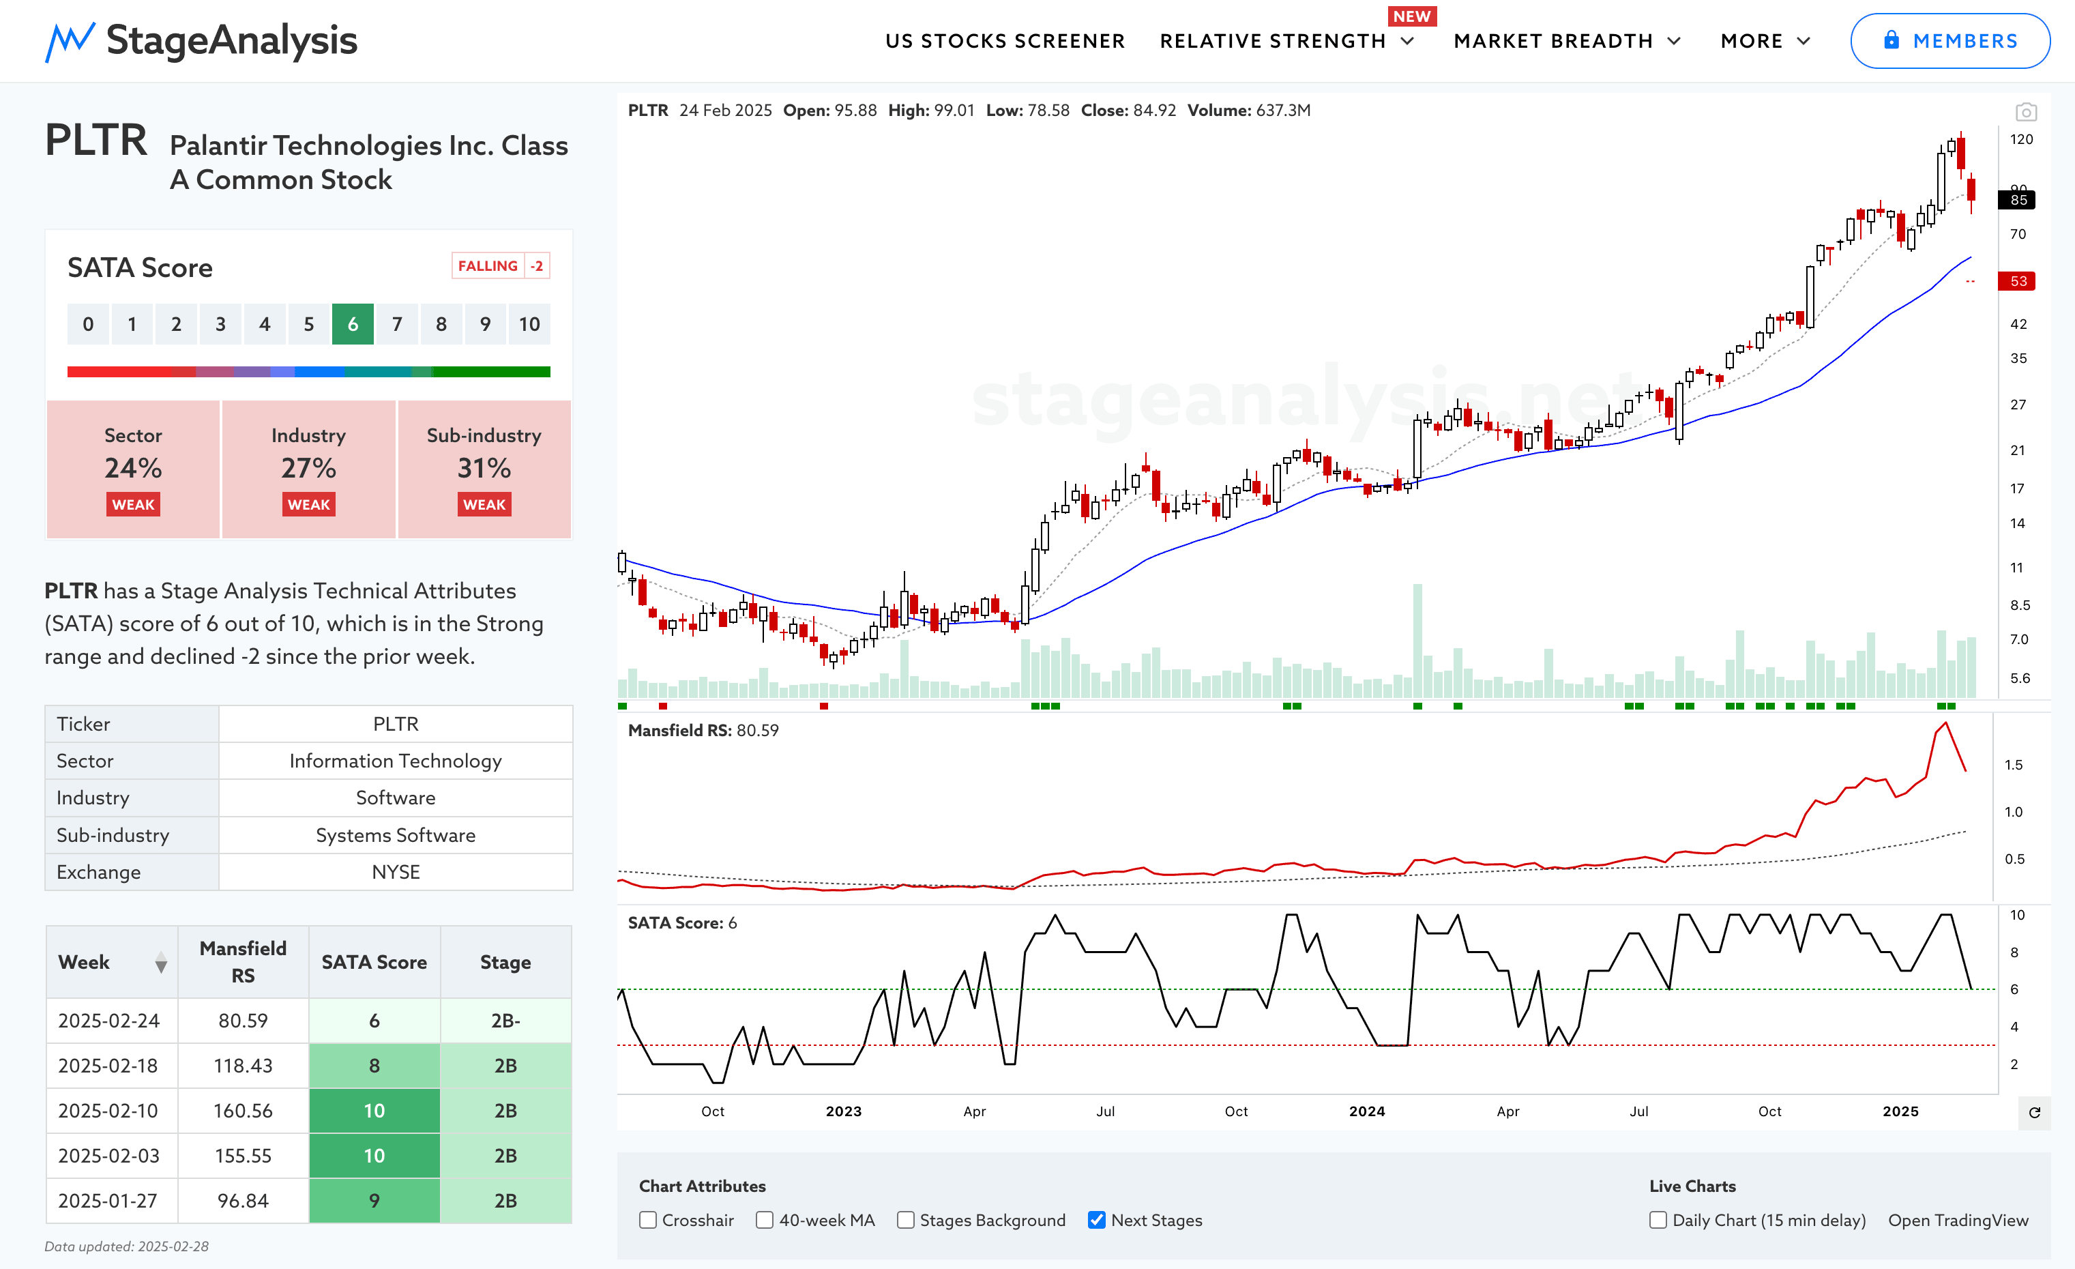Click the 2023 label on time axis
The height and width of the screenshot is (1269, 2075).
844,1111
